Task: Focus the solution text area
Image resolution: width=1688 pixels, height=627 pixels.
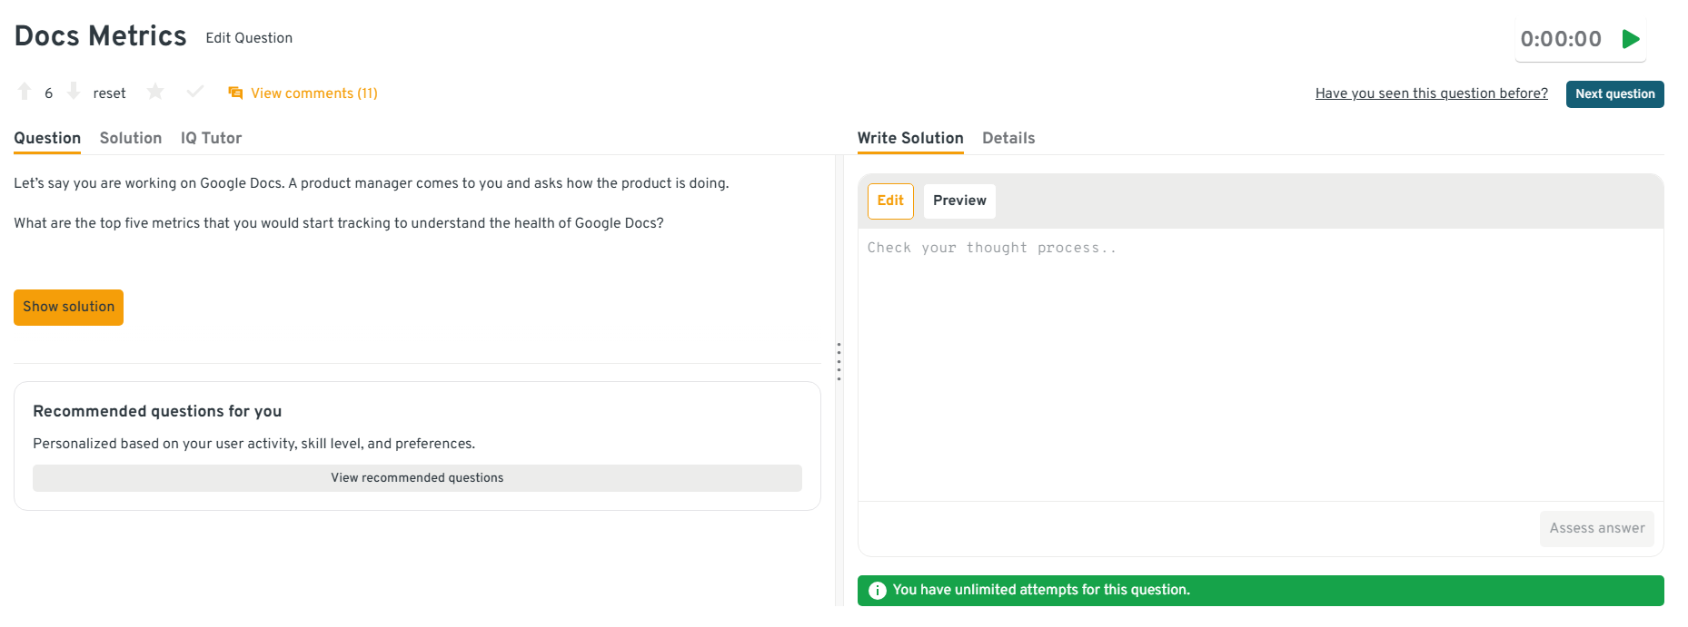Action: [1260, 363]
